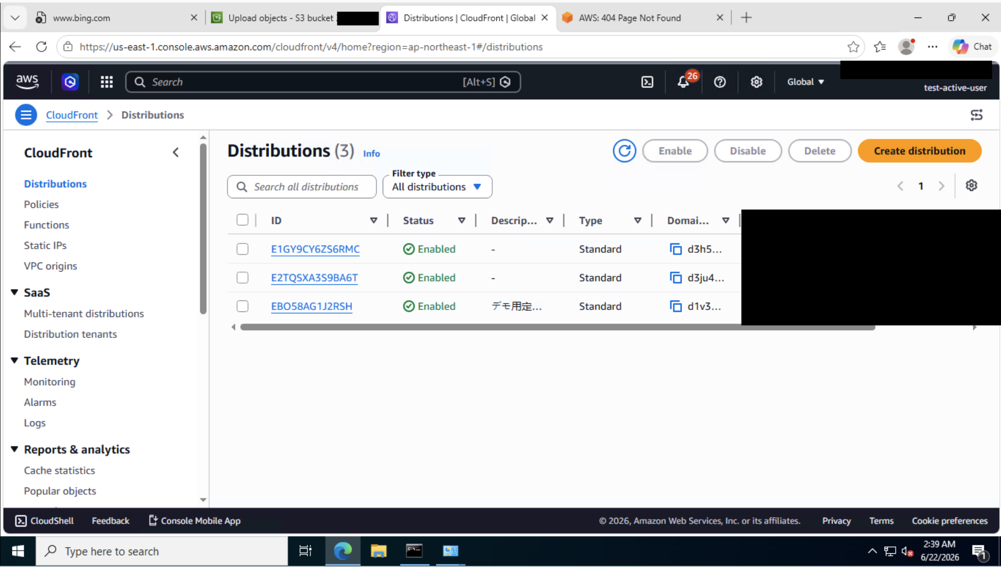Click the Amazon Q icon in navbar
The image size is (1001, 567).
70,82
